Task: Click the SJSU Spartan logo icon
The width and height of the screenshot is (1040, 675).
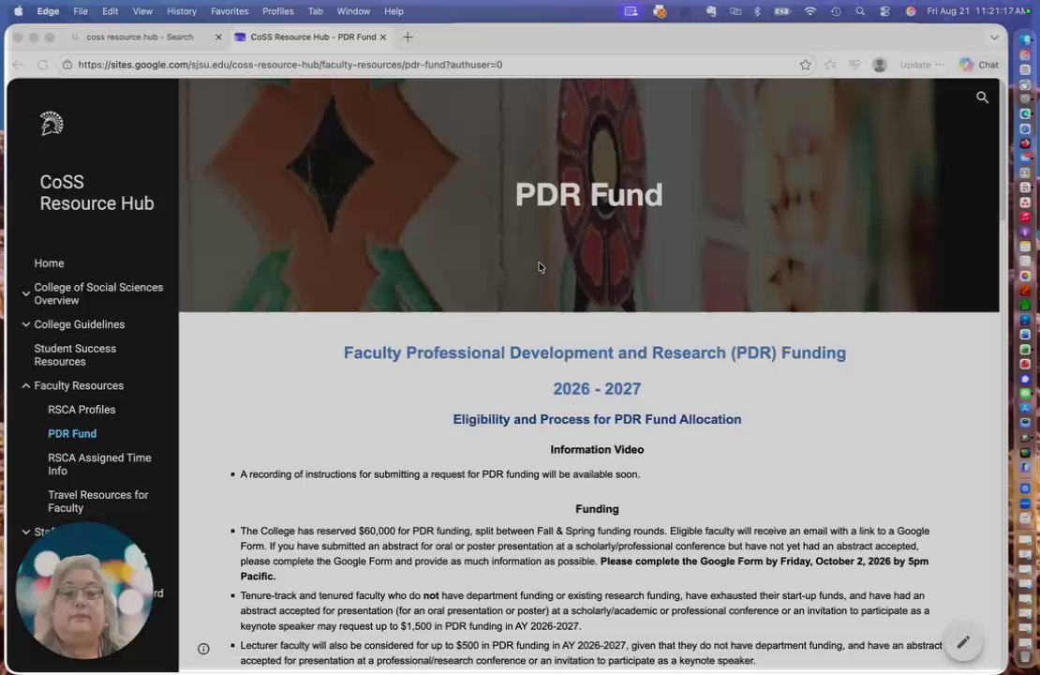Action: (x=52, y=124)
